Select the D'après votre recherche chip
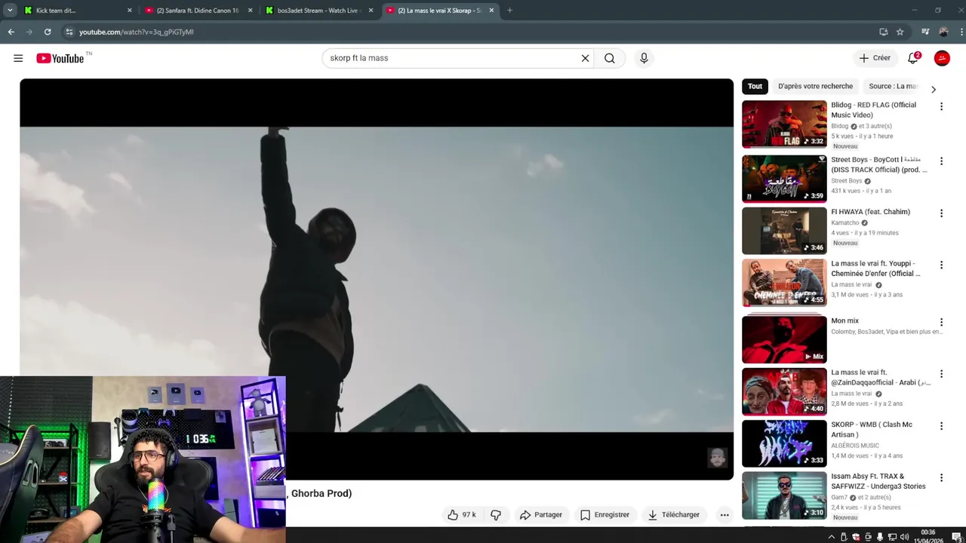The width and height of the screenshot is (966, 543). coord(815,86)
